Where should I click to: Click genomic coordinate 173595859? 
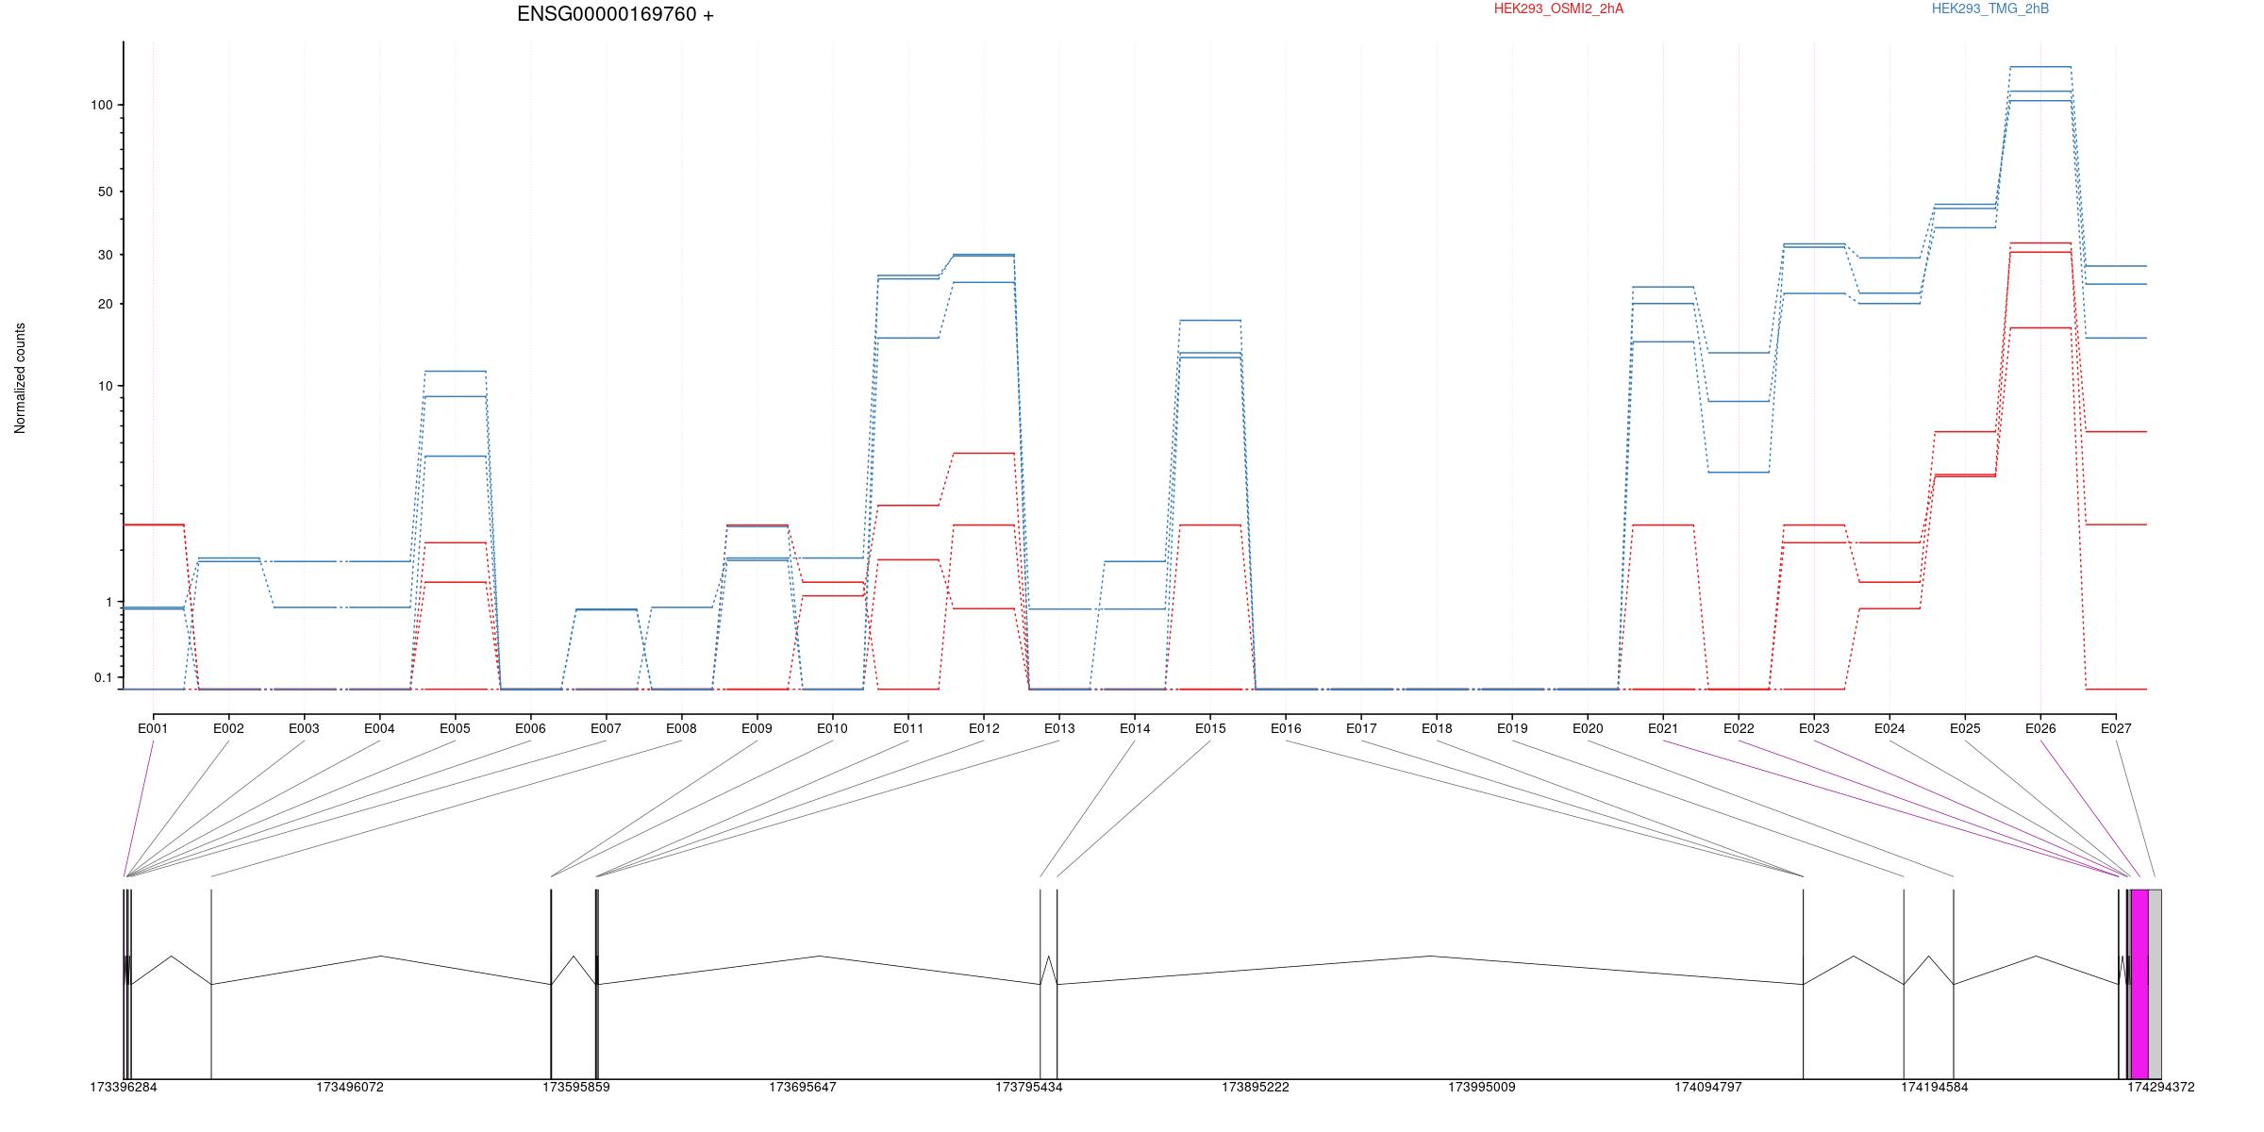click(576, 1087)
